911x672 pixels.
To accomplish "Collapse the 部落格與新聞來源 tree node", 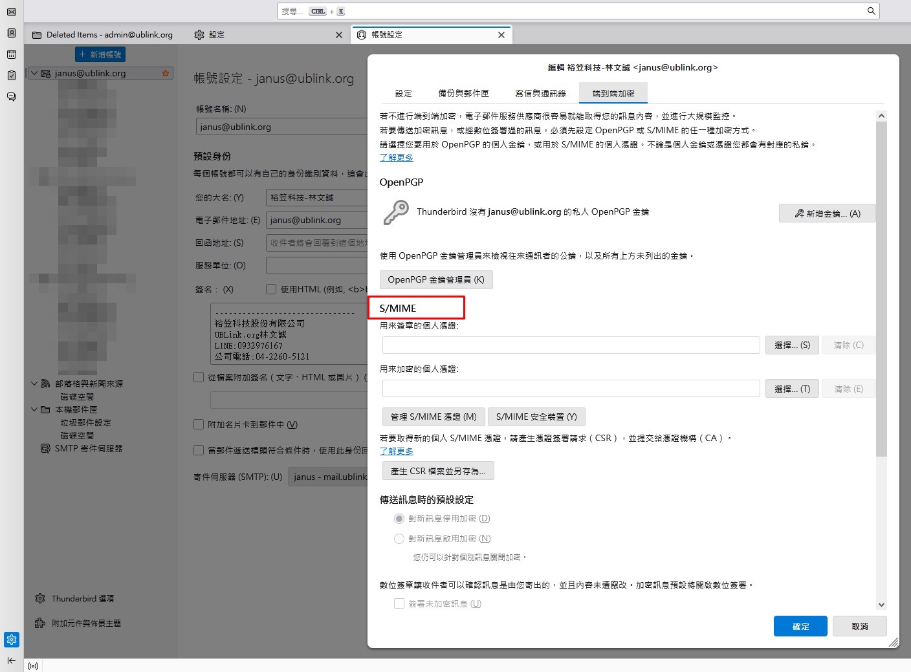I will click(34, 384).
